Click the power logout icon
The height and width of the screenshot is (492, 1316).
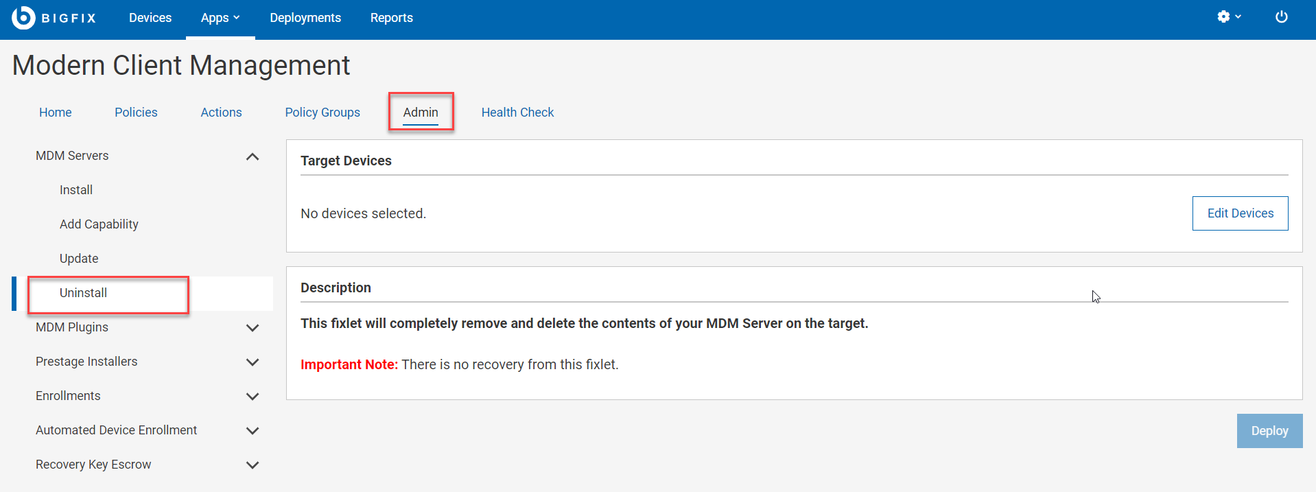pyautogui.click(x=1281, y=17)
